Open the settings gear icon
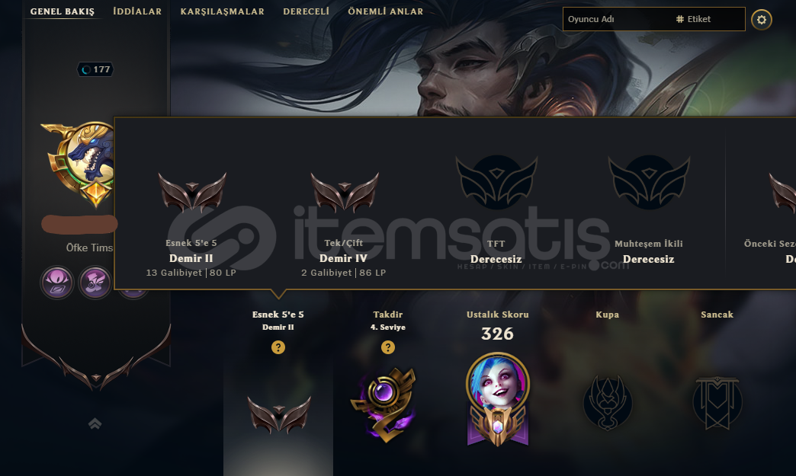The width and height of the screenshot is (796, 476). pos(761,20)
